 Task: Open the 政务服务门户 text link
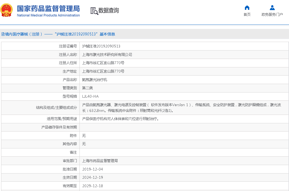coord(272,15)
